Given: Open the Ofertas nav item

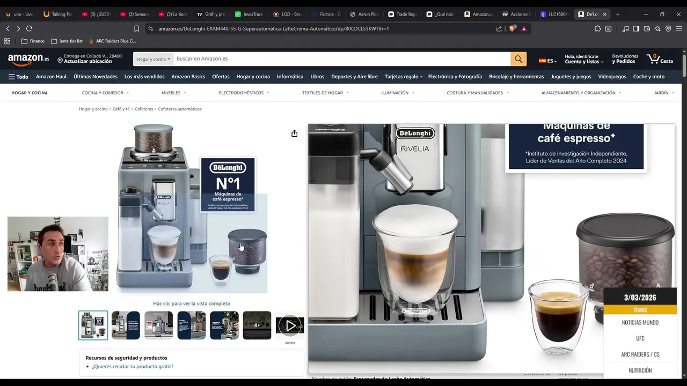Looking at the screenshot, I should pyautogui.click(x=221, y=77).
